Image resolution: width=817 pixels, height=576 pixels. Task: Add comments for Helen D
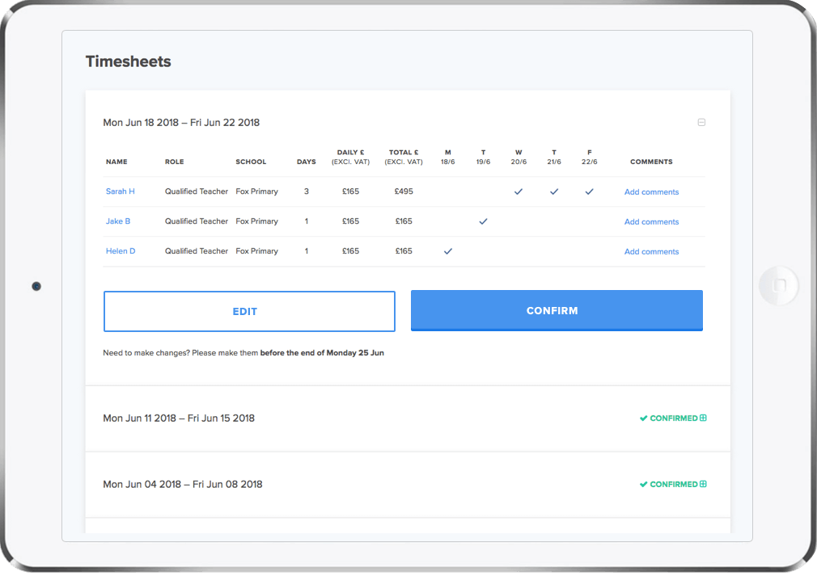point(651,251)
